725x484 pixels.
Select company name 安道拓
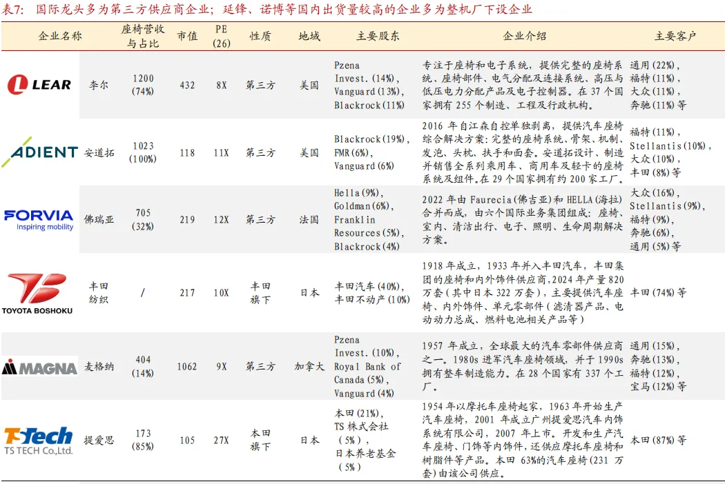click(x=99, y=153)
